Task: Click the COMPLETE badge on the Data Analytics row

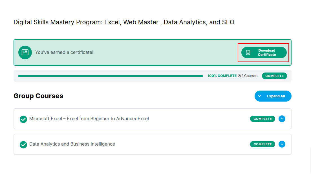Action: tap(263, 144)
